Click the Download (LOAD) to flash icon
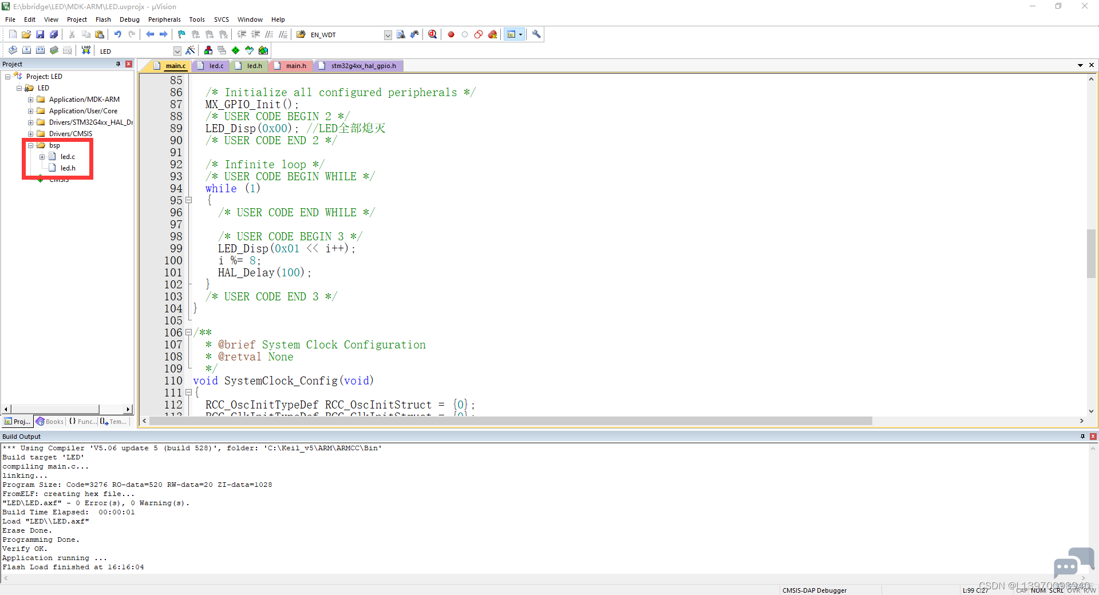Screen dimensions: 1099x595 86,50
